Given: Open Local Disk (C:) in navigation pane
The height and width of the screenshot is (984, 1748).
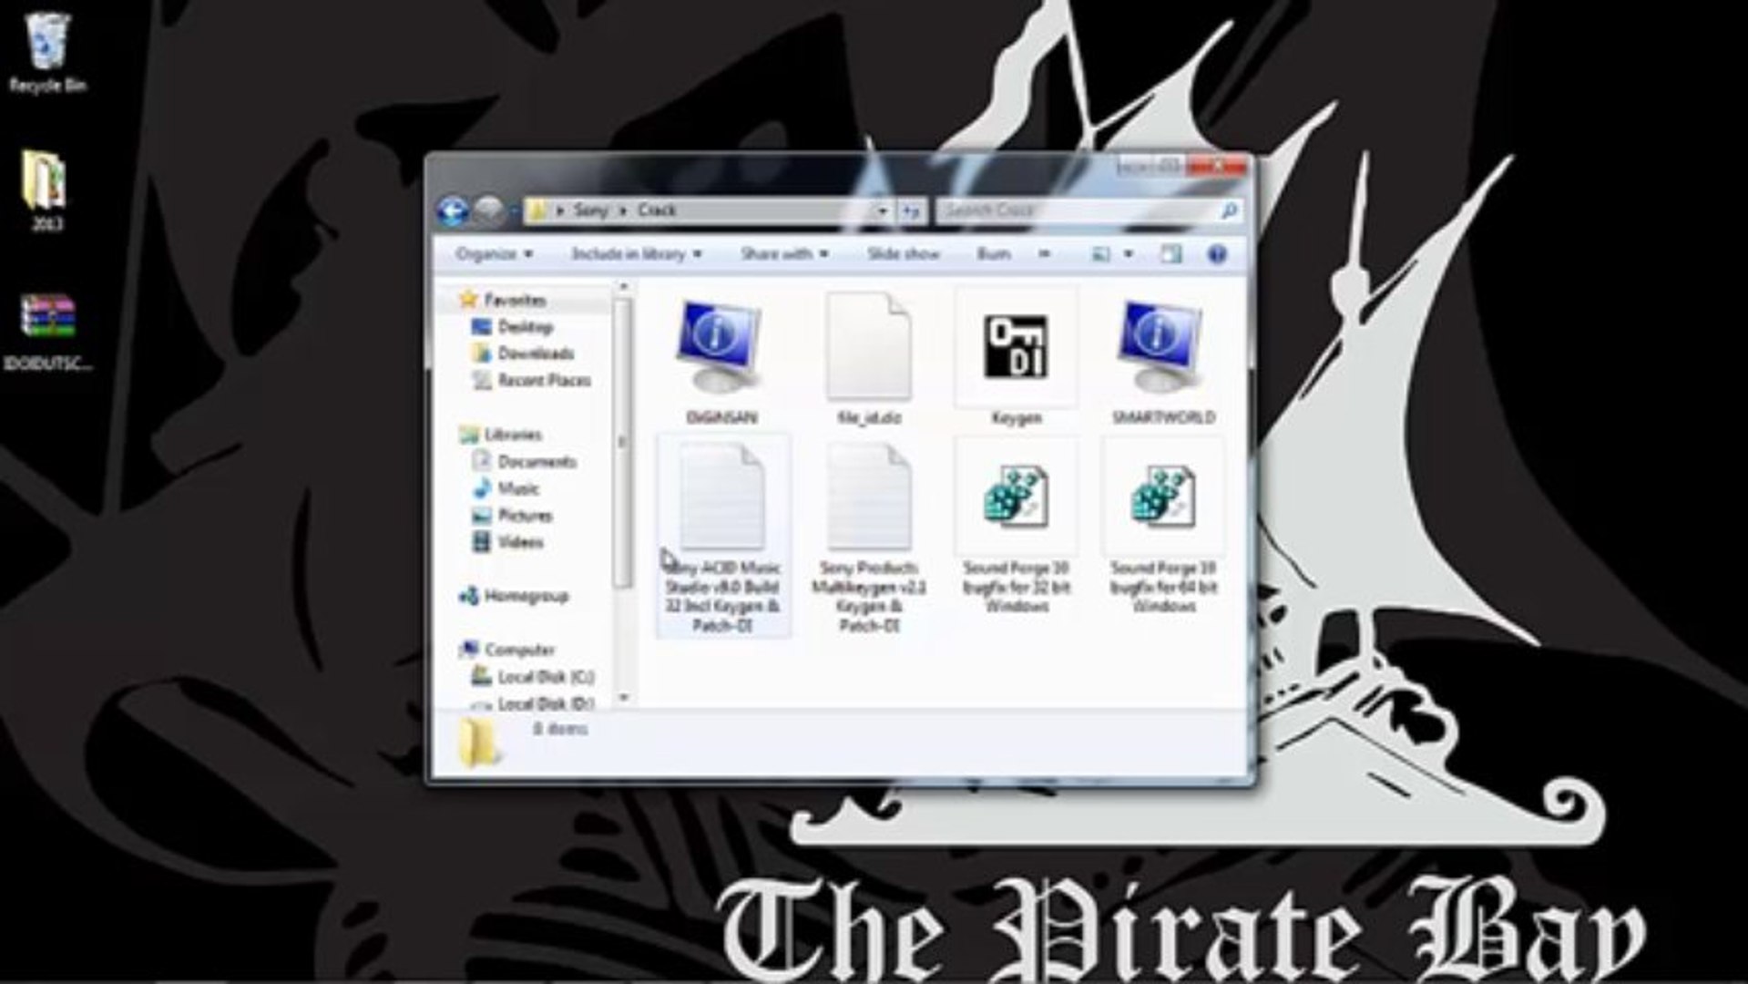Looking at the screenshot, I should 533,677.
